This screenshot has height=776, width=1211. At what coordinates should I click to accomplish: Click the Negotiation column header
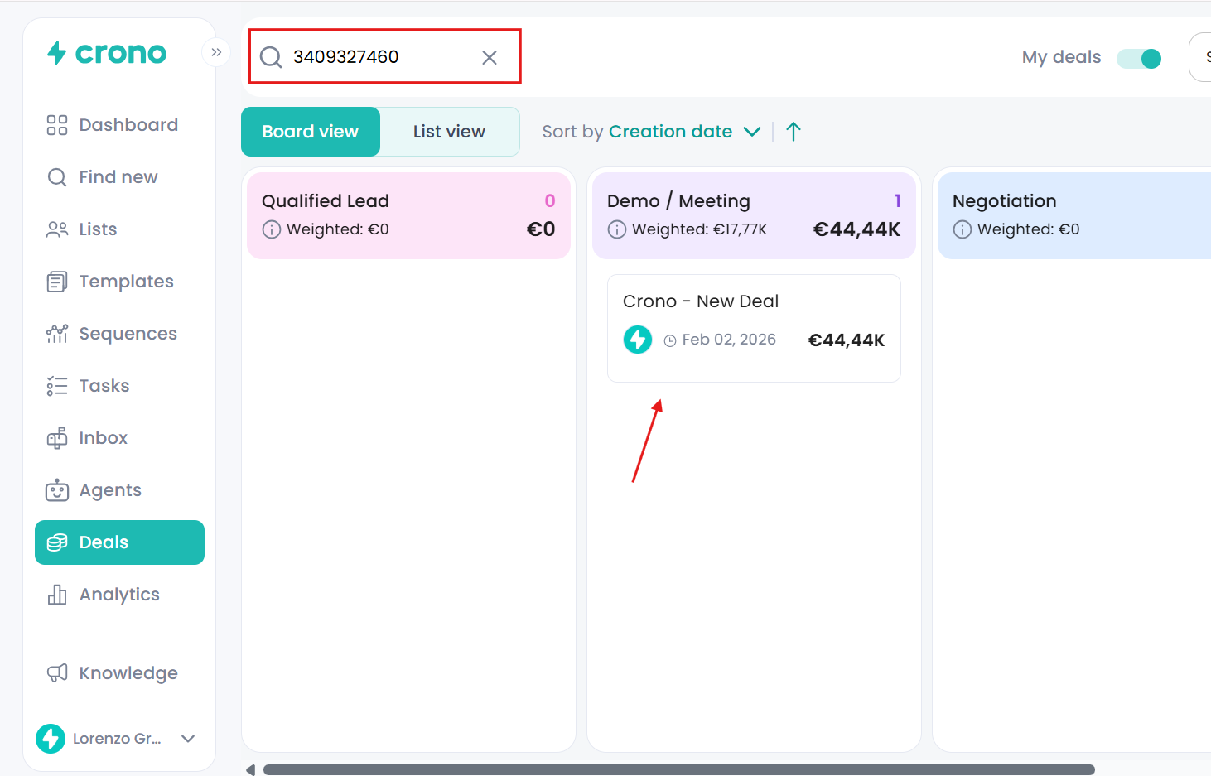(1074, 215)
